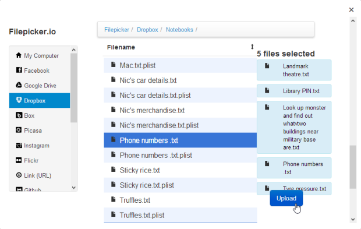
Task: Select the Flickr source icon
Action: (x=19, y=160)
